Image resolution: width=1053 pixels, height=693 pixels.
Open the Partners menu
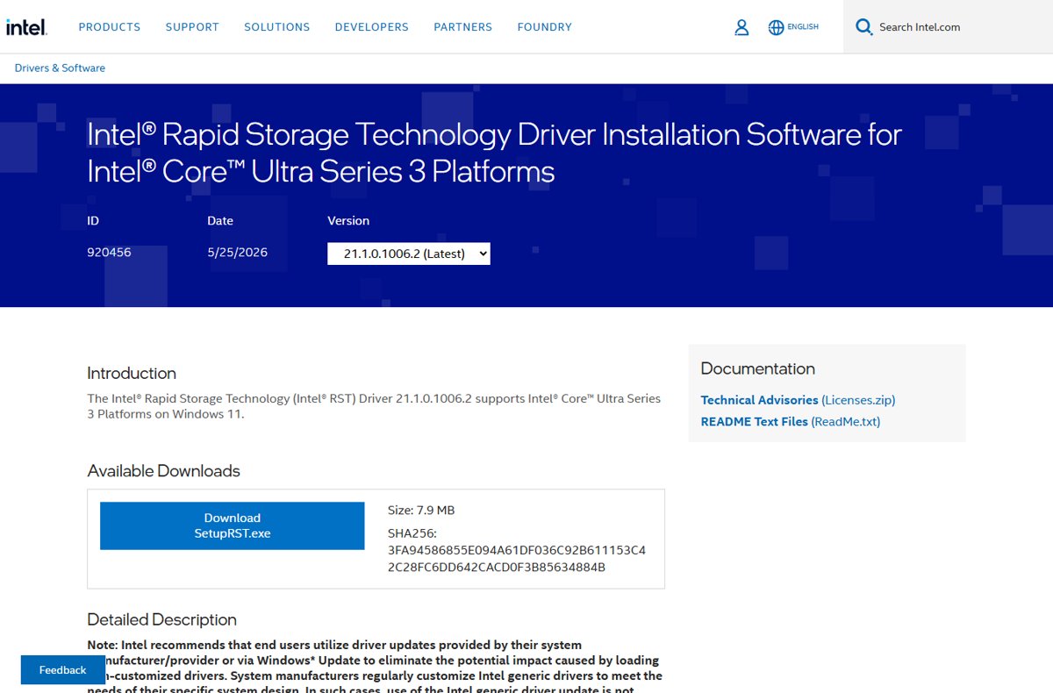(463, 27)
